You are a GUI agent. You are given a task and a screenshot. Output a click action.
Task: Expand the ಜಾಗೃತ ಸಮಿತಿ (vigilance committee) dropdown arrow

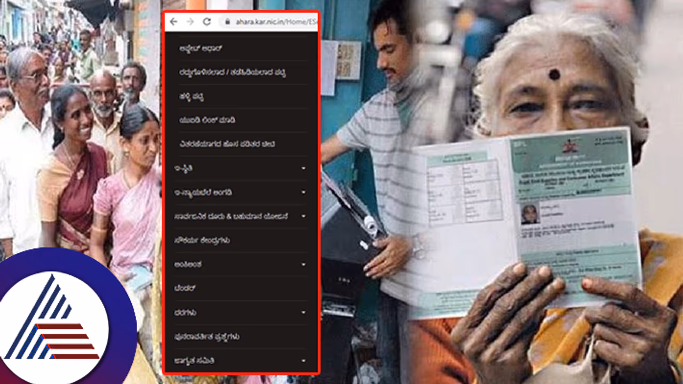pos(304,361)
